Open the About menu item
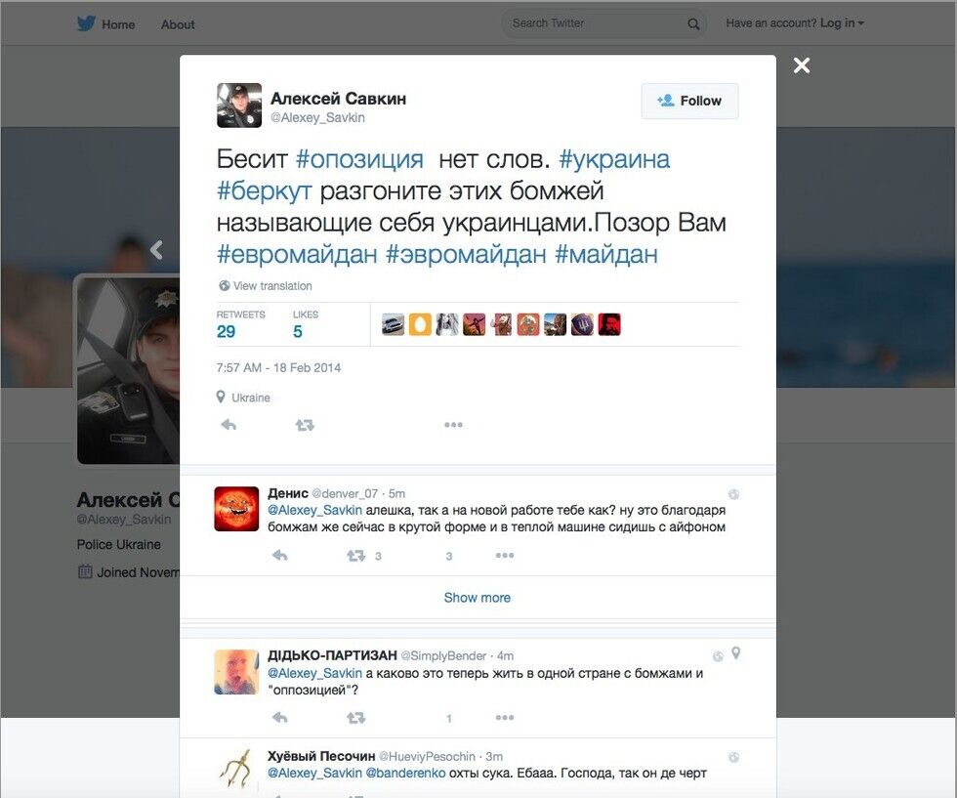This screenshot has width=957, height=798. [178, 24]
